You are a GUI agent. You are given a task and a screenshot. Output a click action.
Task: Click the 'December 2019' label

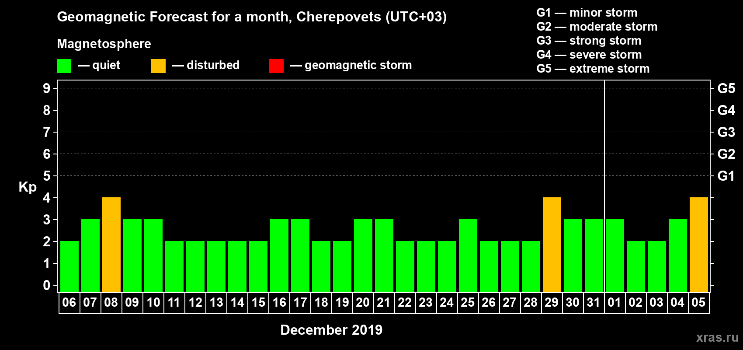[331, 330]
